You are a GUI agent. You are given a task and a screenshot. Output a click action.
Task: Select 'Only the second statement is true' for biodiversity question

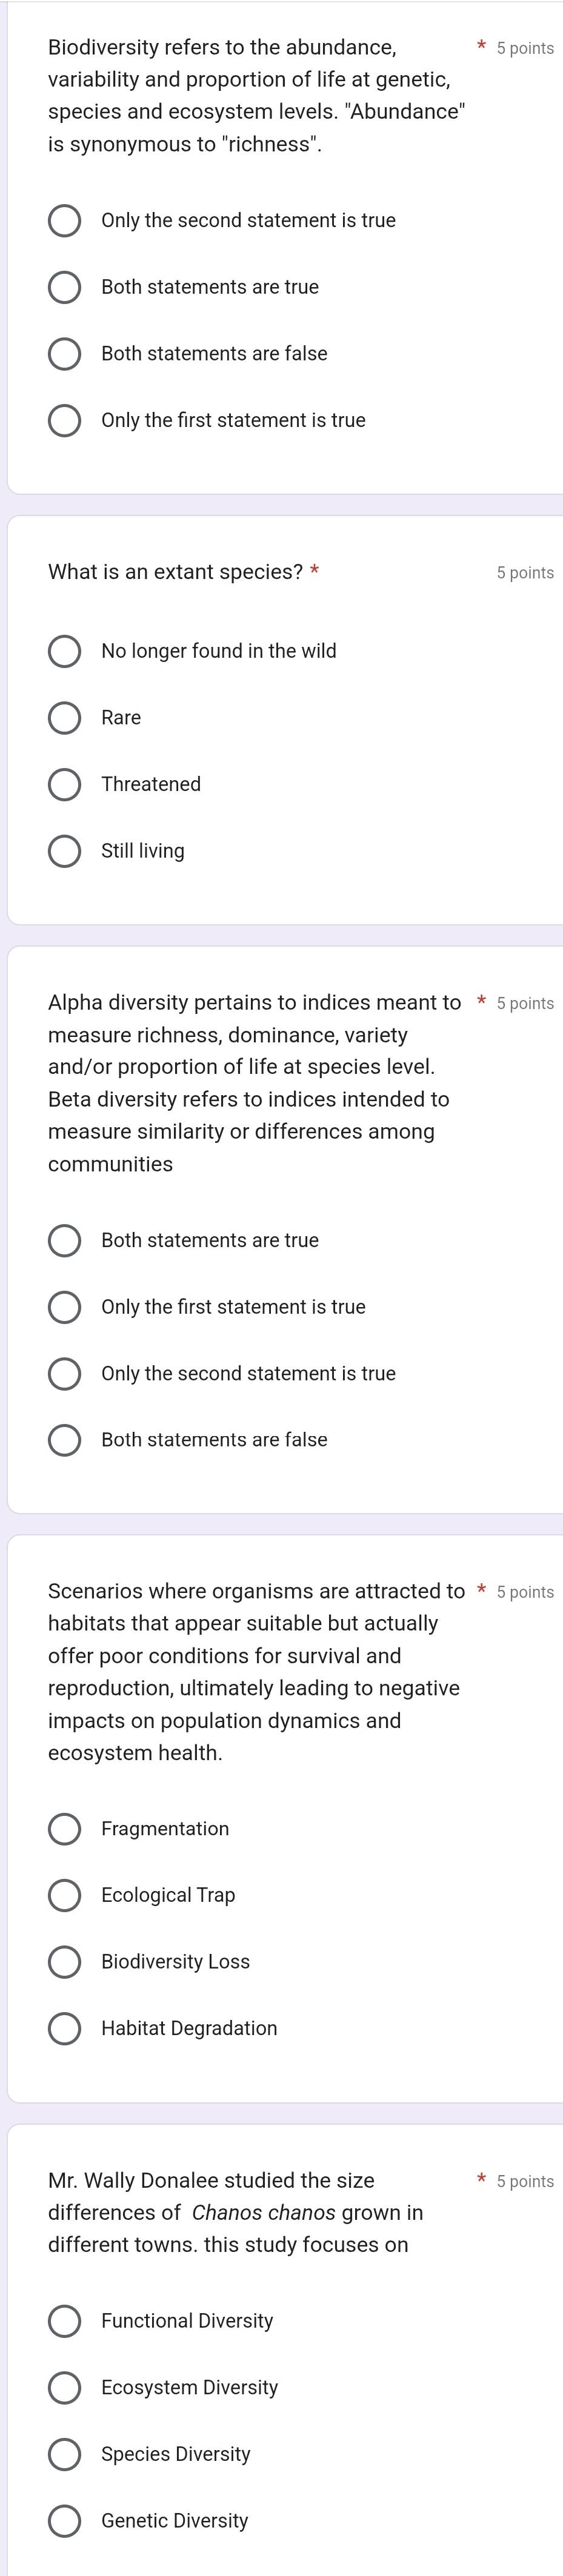coord(65,221)
